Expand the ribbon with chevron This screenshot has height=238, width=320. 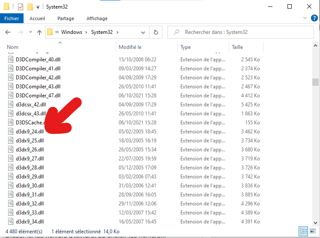pos(305,18)
